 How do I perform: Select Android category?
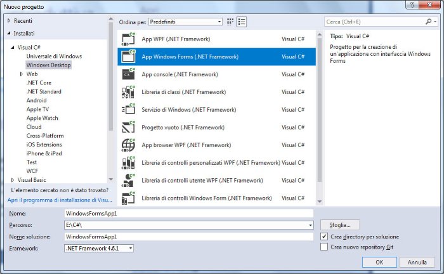(37, 100)
